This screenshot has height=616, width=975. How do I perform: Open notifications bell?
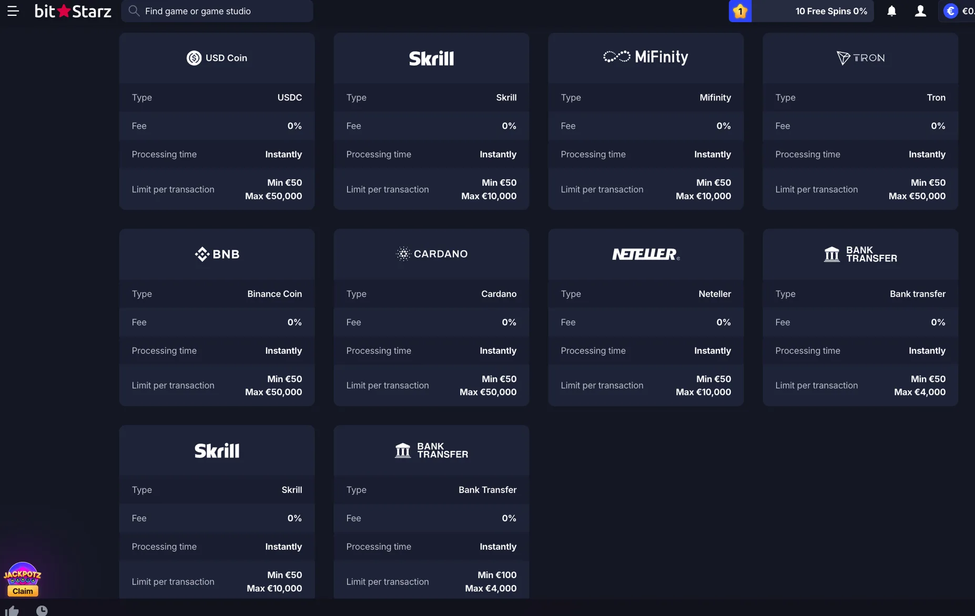coord(891,11)
